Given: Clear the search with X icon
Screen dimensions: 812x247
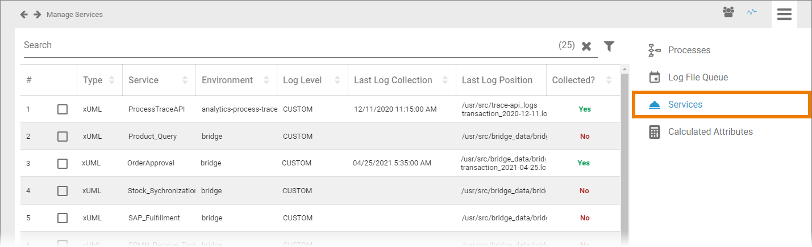Looking at the screenshot, I should (x=586, y=46).
